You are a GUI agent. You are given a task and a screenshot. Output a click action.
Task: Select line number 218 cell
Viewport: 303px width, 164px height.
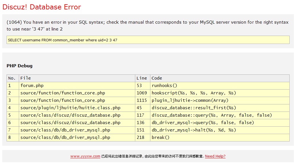(x=143, y=137)
